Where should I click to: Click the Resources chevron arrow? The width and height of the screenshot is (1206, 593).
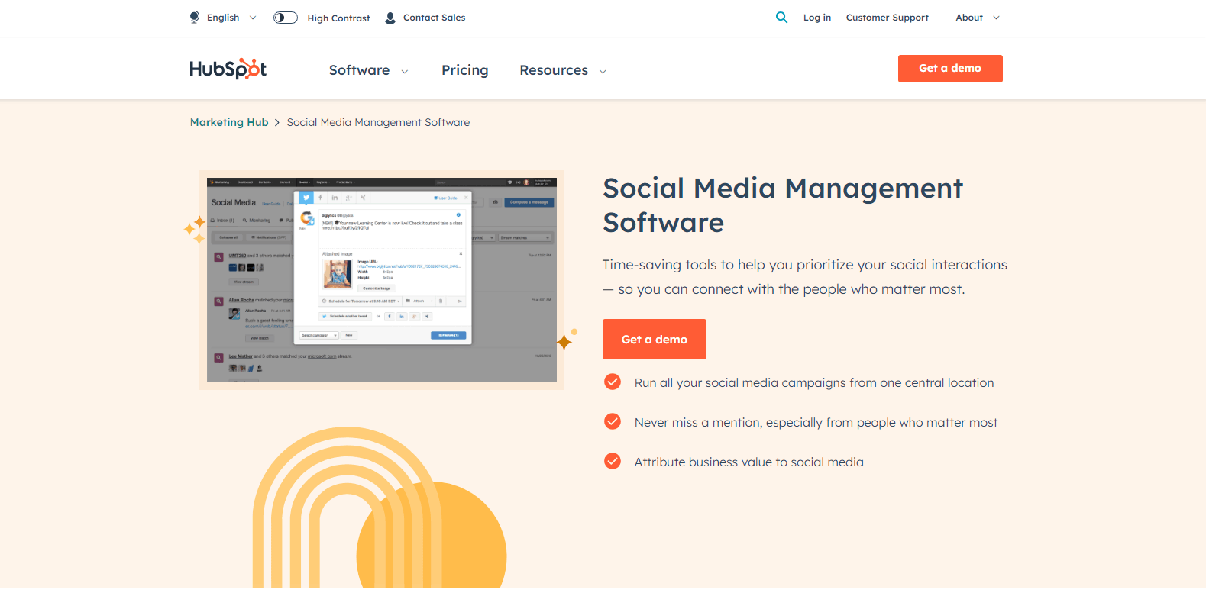(x=603, y=72)
